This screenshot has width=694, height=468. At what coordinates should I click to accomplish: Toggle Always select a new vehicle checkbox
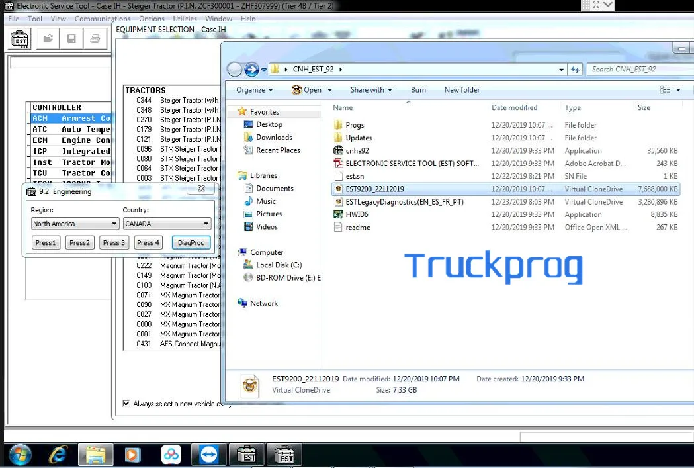tap(126, 404)
